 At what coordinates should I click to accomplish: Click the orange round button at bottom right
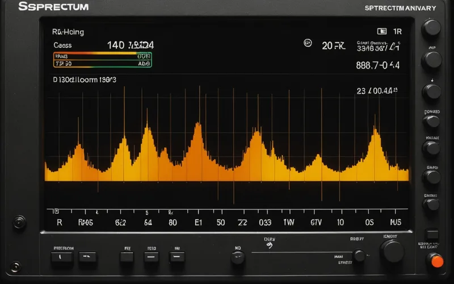pos(436,261)
